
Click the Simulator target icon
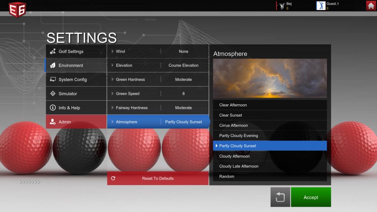coord(53,93)
